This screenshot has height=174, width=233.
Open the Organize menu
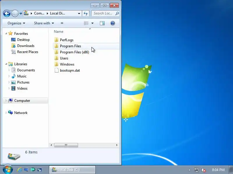tap(16, 23)
